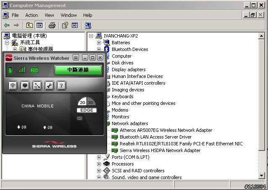Screen dimensions: 268x190
Task: Click Scan for hardware changes icon
Action: [x=88, y=25]
